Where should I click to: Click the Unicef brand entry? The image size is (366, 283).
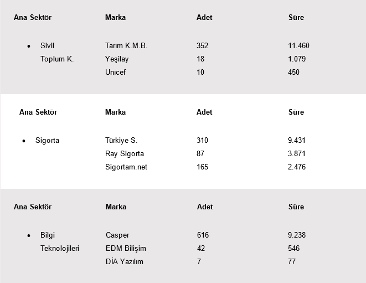(x=116, y=73)
